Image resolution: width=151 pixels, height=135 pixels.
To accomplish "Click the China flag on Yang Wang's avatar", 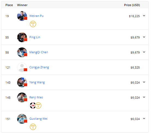I will pyautogui.click(x=25, y=85).
